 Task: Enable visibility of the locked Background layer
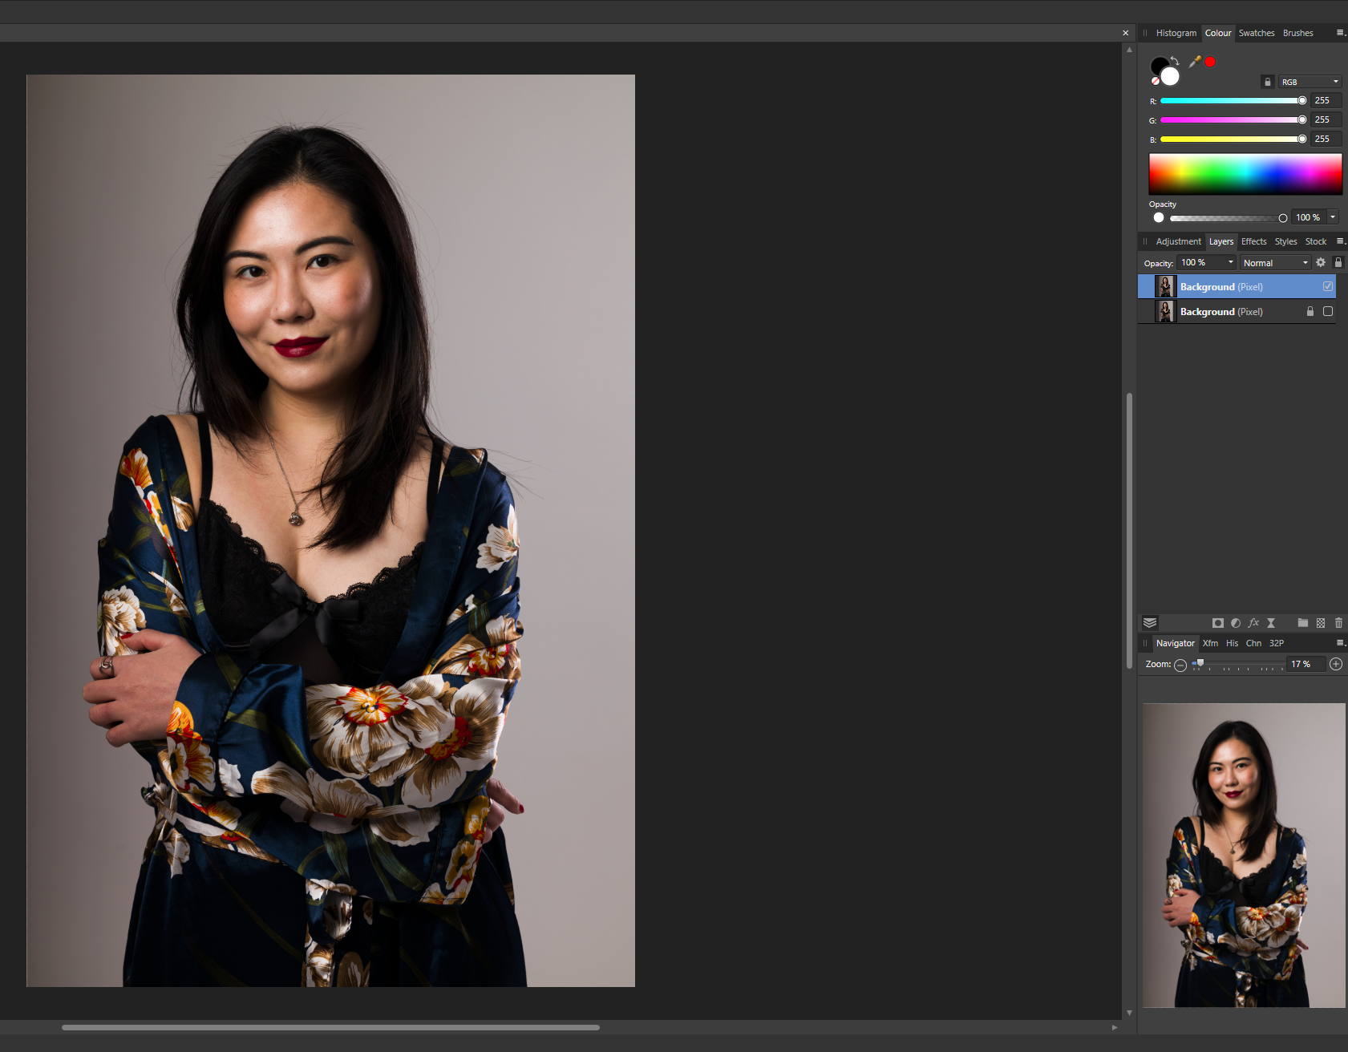1328,311
